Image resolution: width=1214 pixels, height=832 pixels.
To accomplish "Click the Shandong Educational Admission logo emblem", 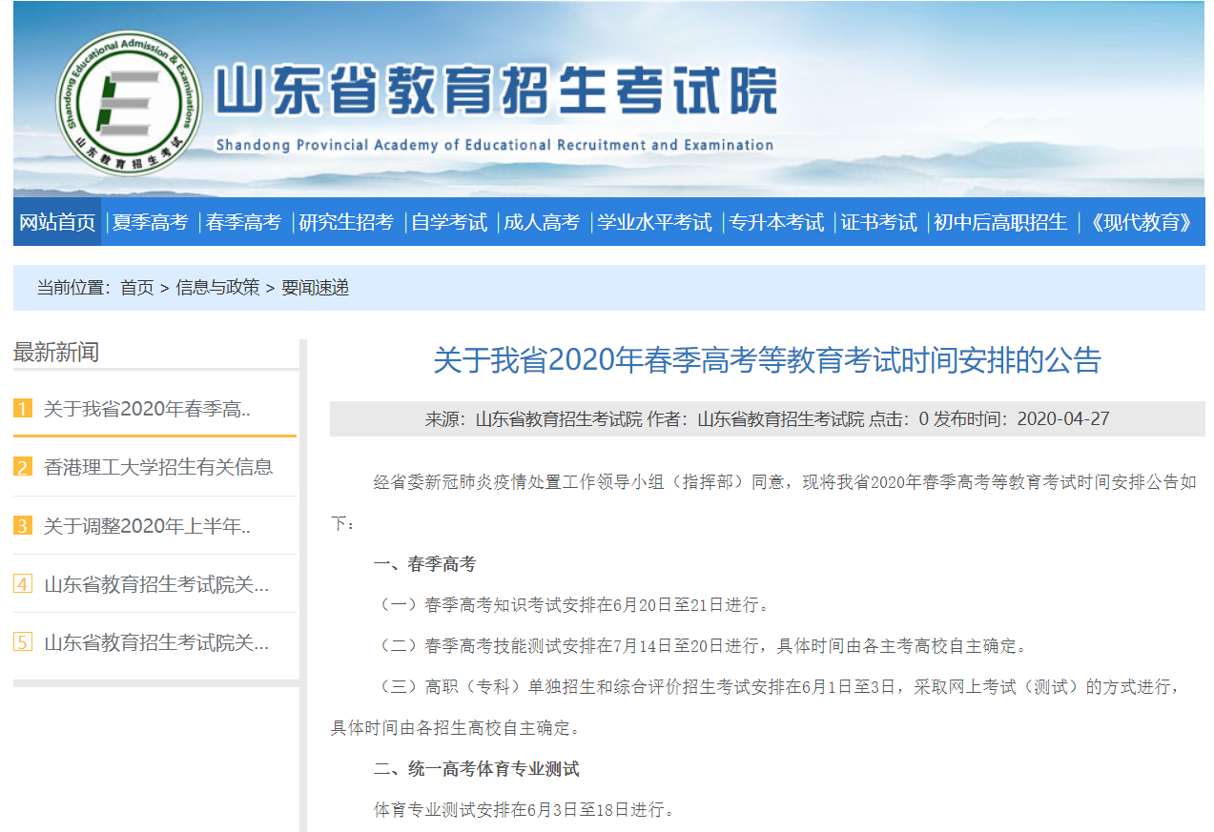I will point(130,103).
